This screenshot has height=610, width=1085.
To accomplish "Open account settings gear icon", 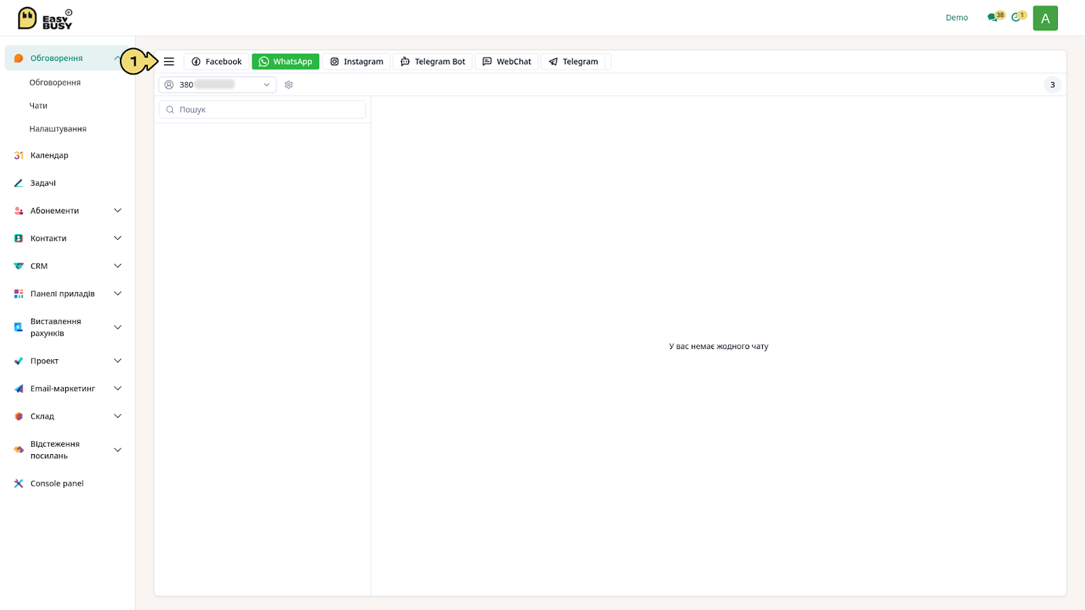I will (289, 85).
